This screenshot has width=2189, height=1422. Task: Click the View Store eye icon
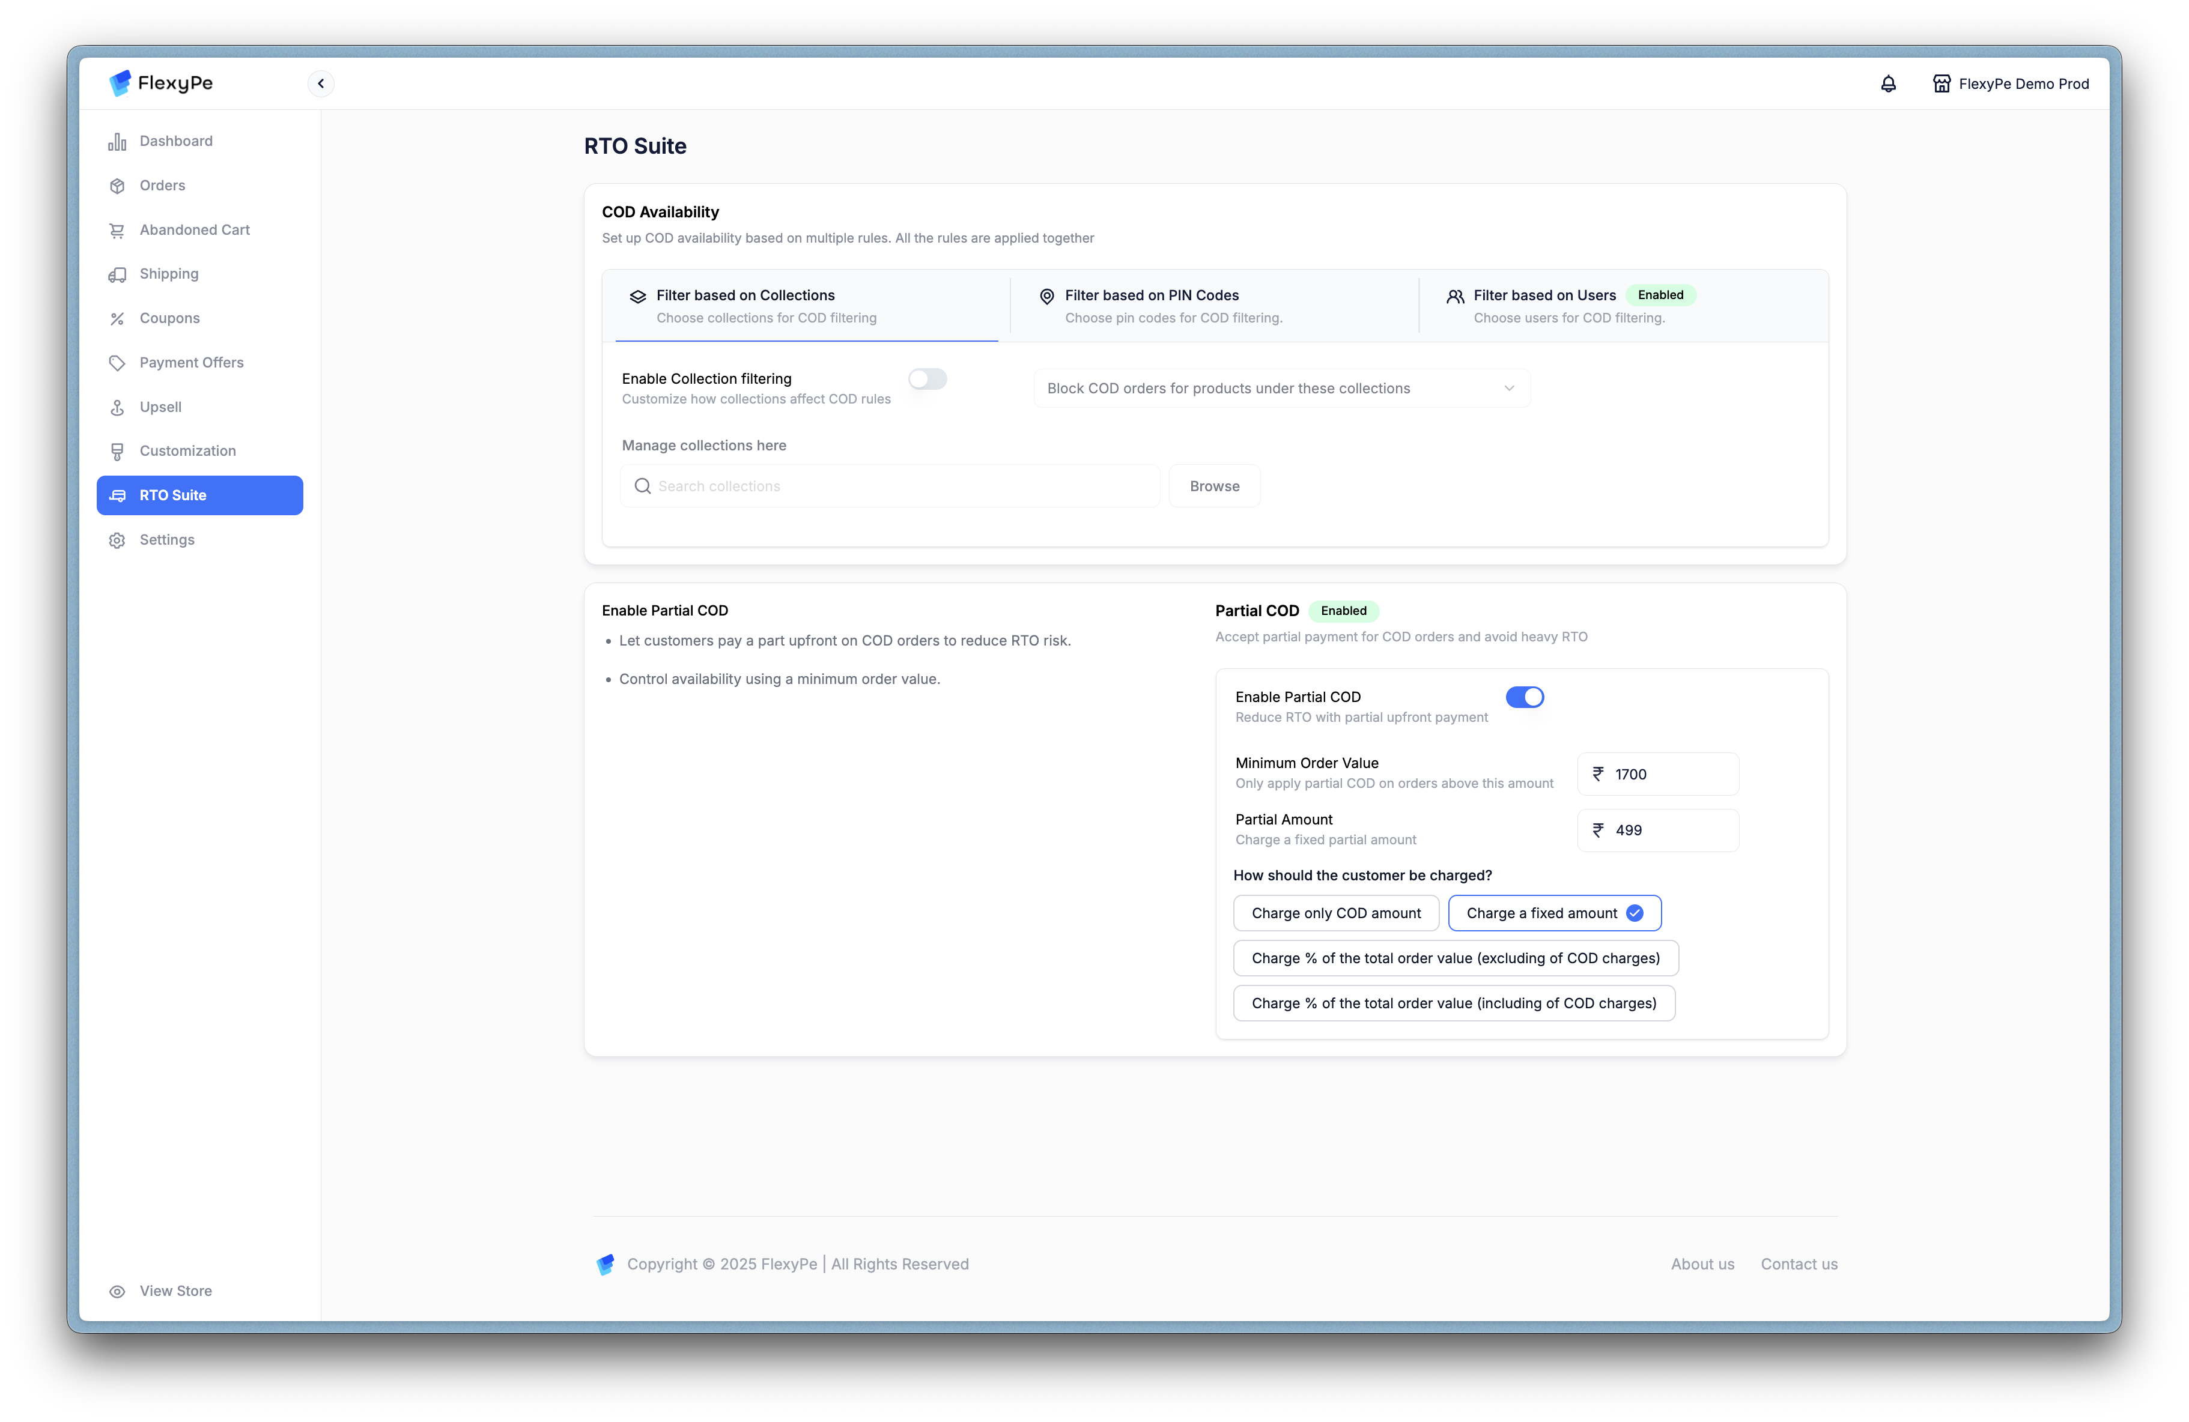tap(117, 1292)
